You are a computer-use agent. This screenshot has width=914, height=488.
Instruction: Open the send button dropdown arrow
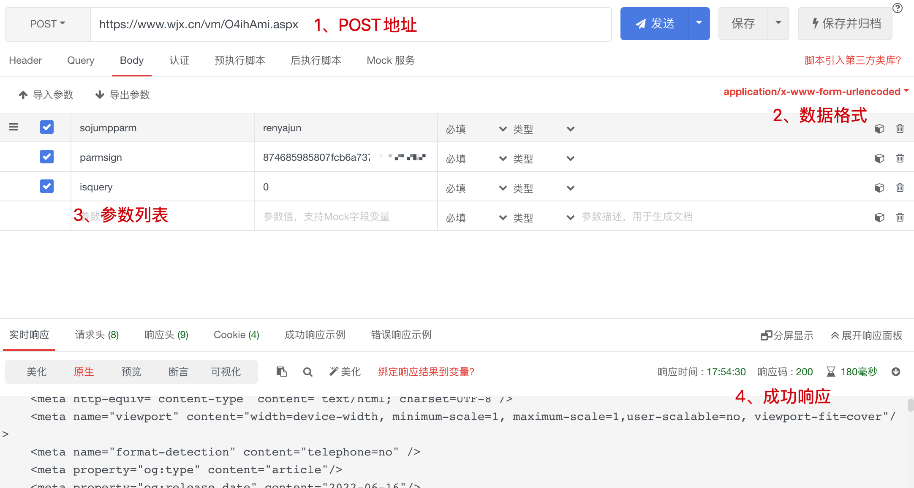point(699,23)
